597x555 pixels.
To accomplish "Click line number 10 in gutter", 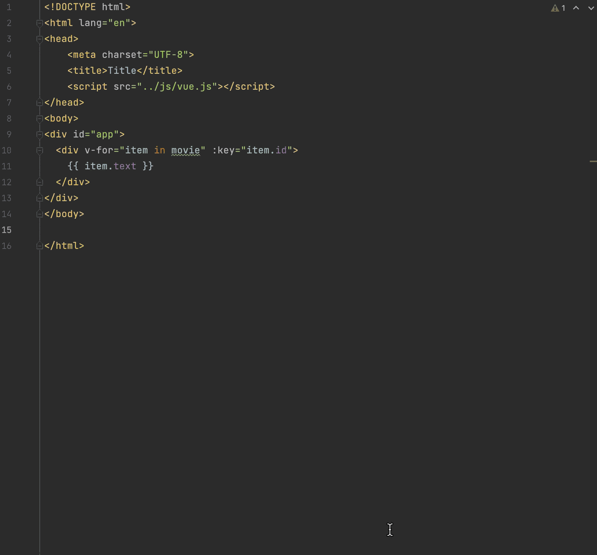I will 7,150.
